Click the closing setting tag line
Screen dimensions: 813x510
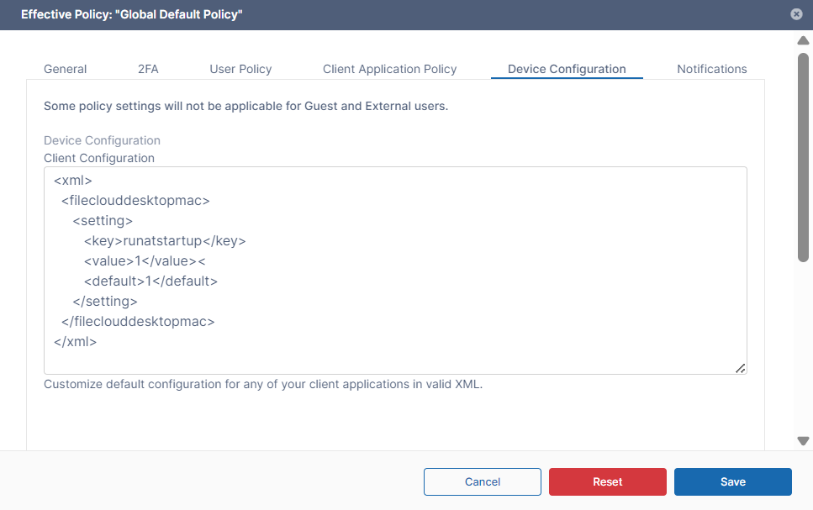[x=105, y=301]
